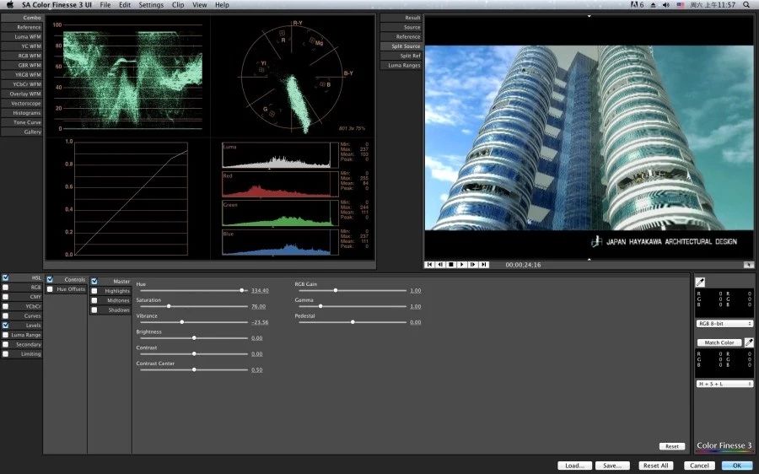Click the Adobe status icon in menu bar

tap(637, 5)
